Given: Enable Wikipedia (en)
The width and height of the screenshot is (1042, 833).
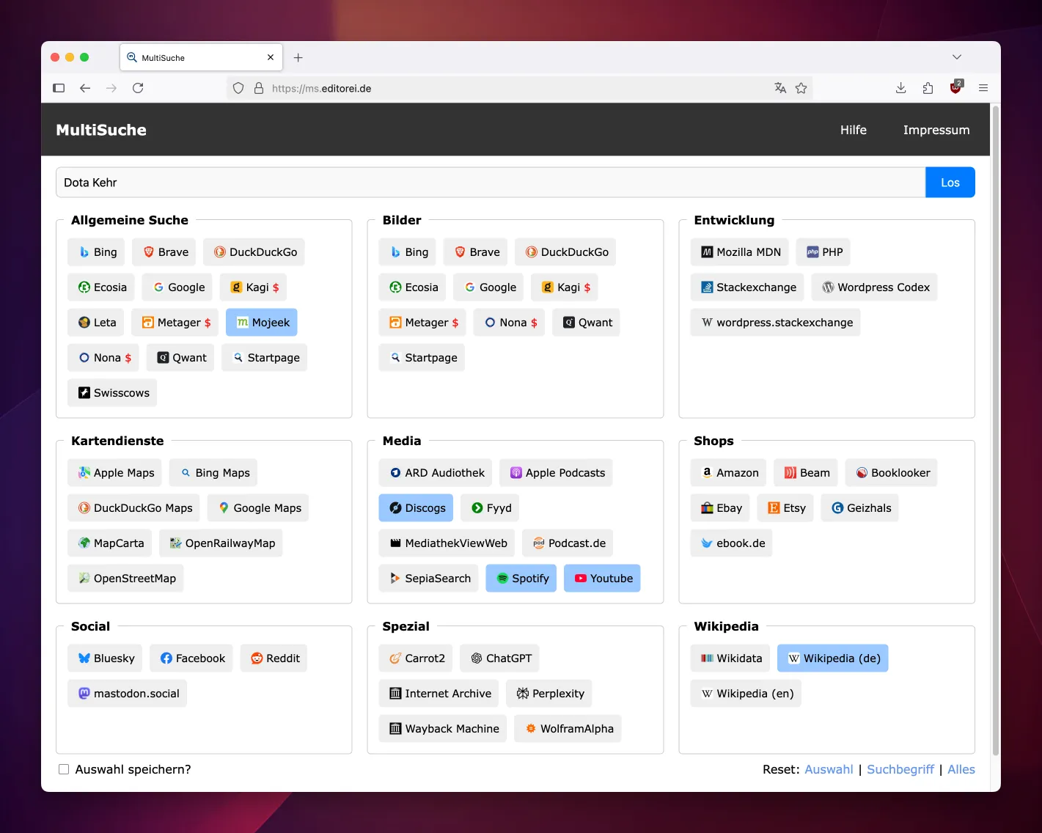Looking at the screenshot, I should tap(746, 694).
